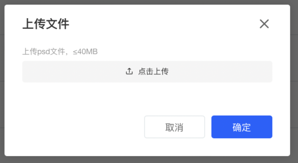Select the icon beside 点击上传
Screen dimensions: 298x163
[x=129, y=71]
